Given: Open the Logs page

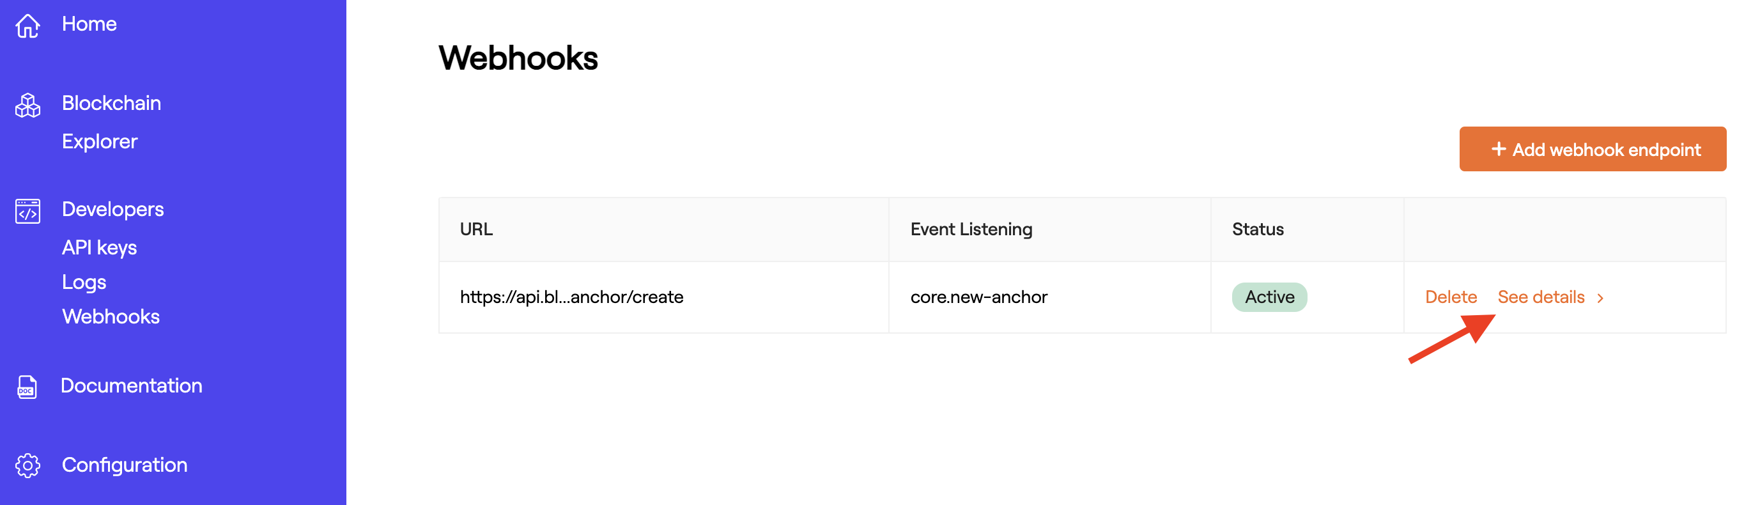Looking at the screenshot, I should [83, 283].
